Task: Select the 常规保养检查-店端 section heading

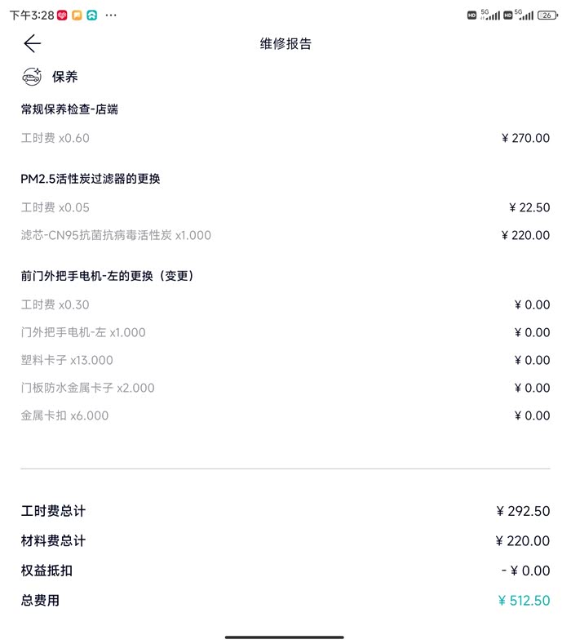Action: 69,109
